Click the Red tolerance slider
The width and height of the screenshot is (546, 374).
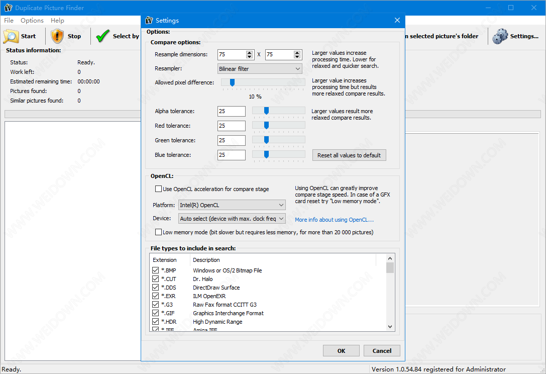coord(279,125)
